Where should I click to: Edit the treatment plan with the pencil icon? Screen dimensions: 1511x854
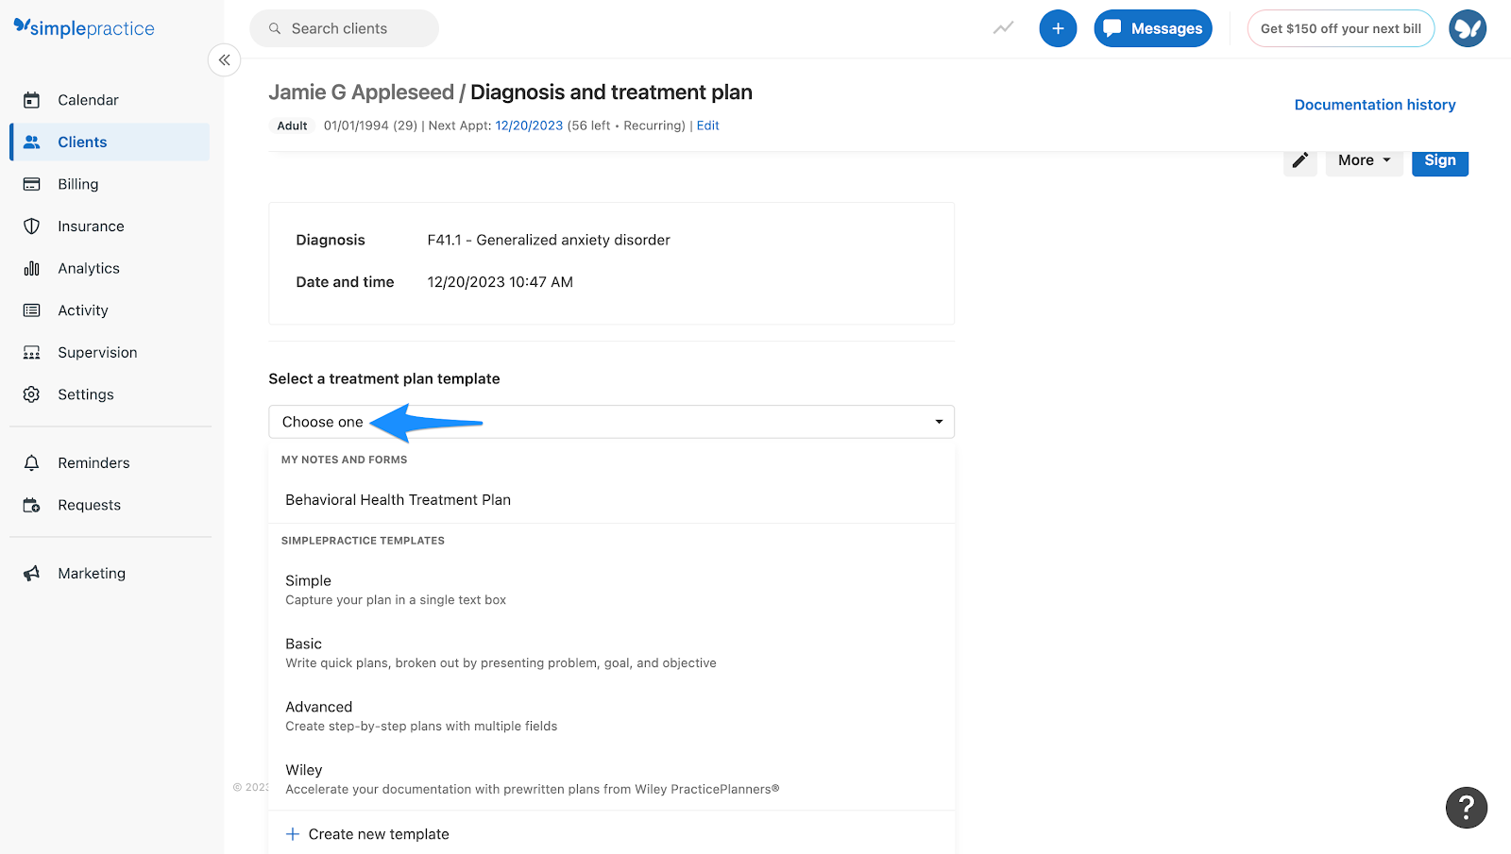1299,161
